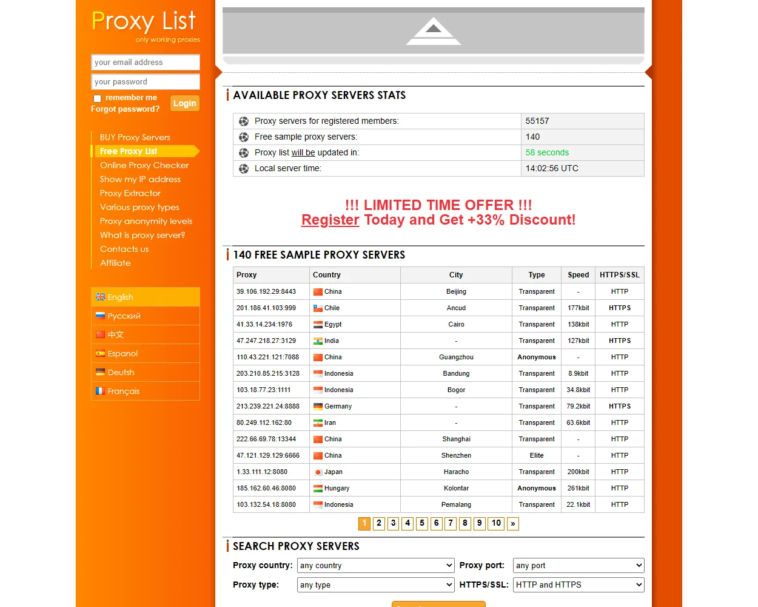Image resolution: width=758 pixels, height=607 pixels.
Task: Open Contacts us menu item
Action: (124, 249)
